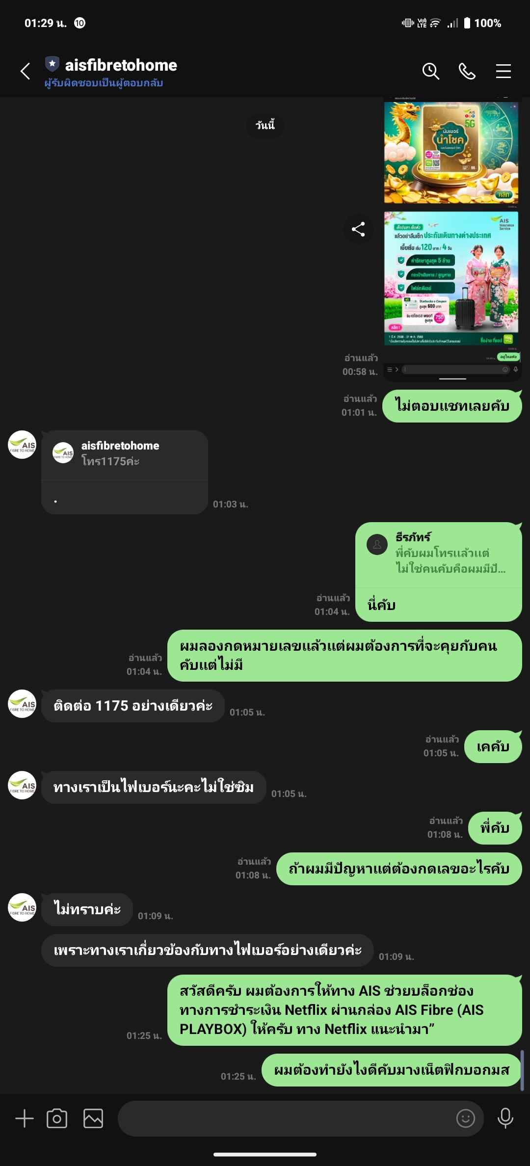
Task: Open the hamburger menu in the header
Action: (503, 71)
